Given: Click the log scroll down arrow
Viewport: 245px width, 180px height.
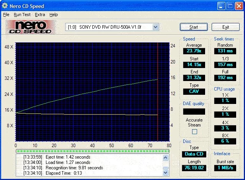Looking at the screenshot, I should point(166,172).
